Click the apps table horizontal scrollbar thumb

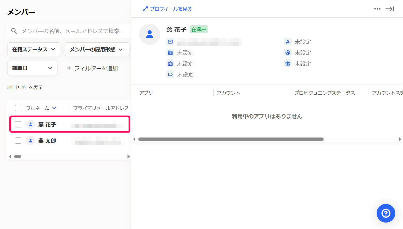tap(231, 139)
